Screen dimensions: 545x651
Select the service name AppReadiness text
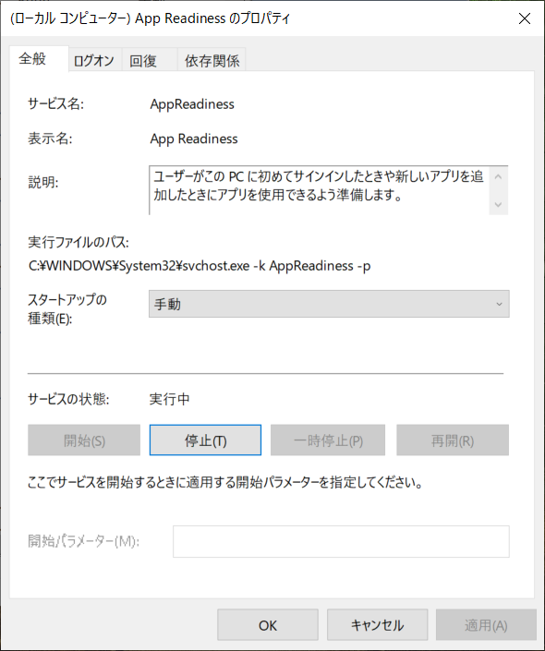tap(192, 103)
